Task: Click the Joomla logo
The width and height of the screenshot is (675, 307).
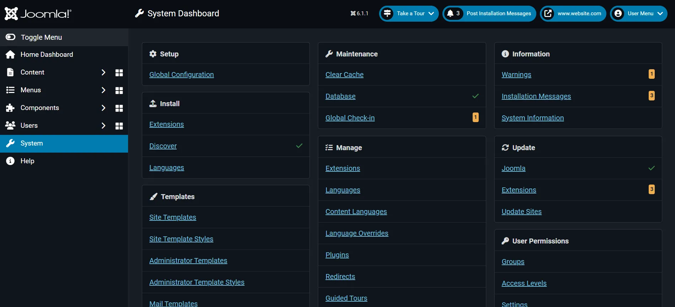Action: [38, 13]
